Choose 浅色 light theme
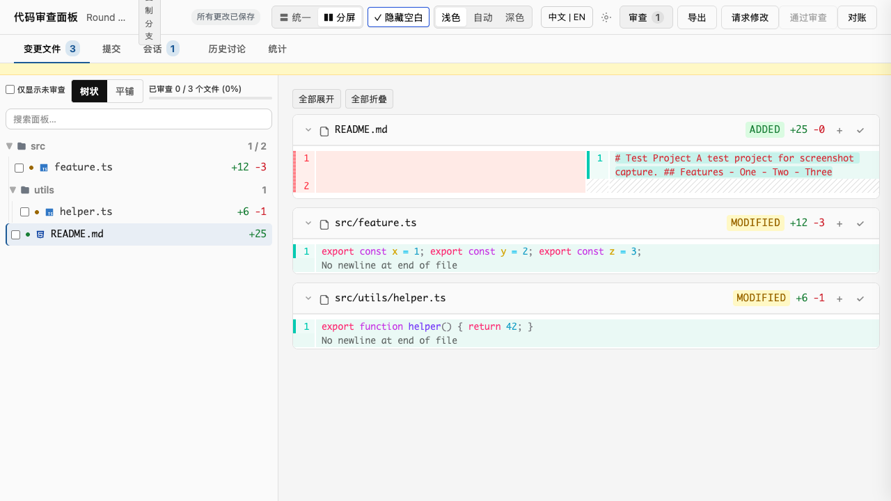The image size is (891, 501). tap(451, 17)
